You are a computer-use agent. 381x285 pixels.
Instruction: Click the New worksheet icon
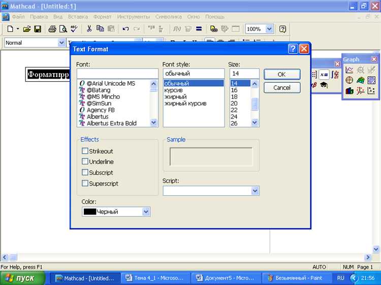click(10, 29)
